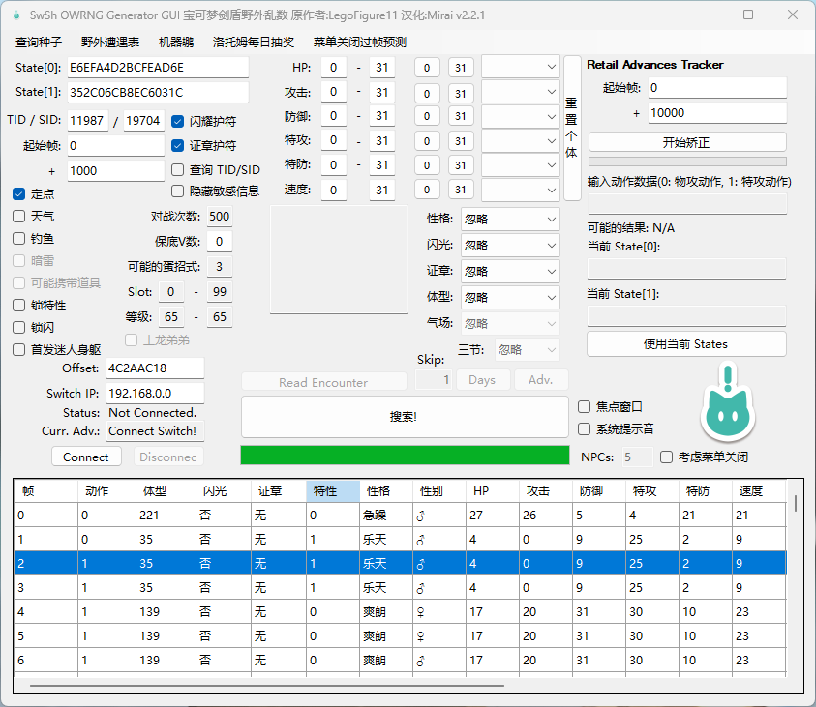Click the app icon in title bar
This screenshot has width=816, height=707.
point(15,15)
